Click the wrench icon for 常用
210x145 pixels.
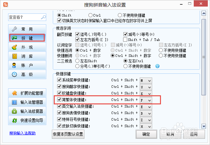[x=14, y=29]
